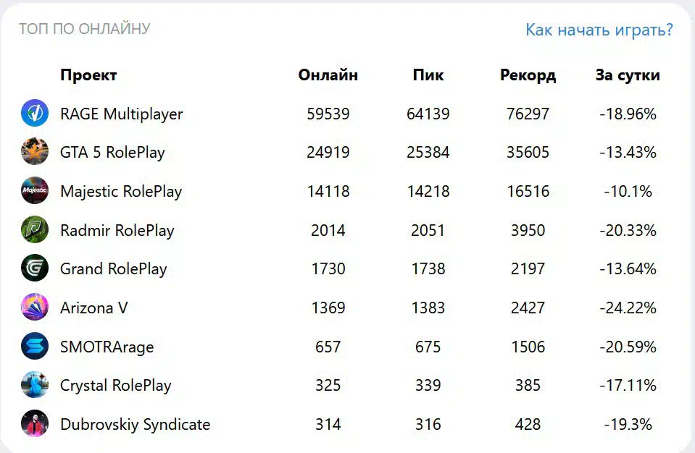Click the green Radmir RolePlay icon
This screenshot has height=453, width=695.
(35, 229)
